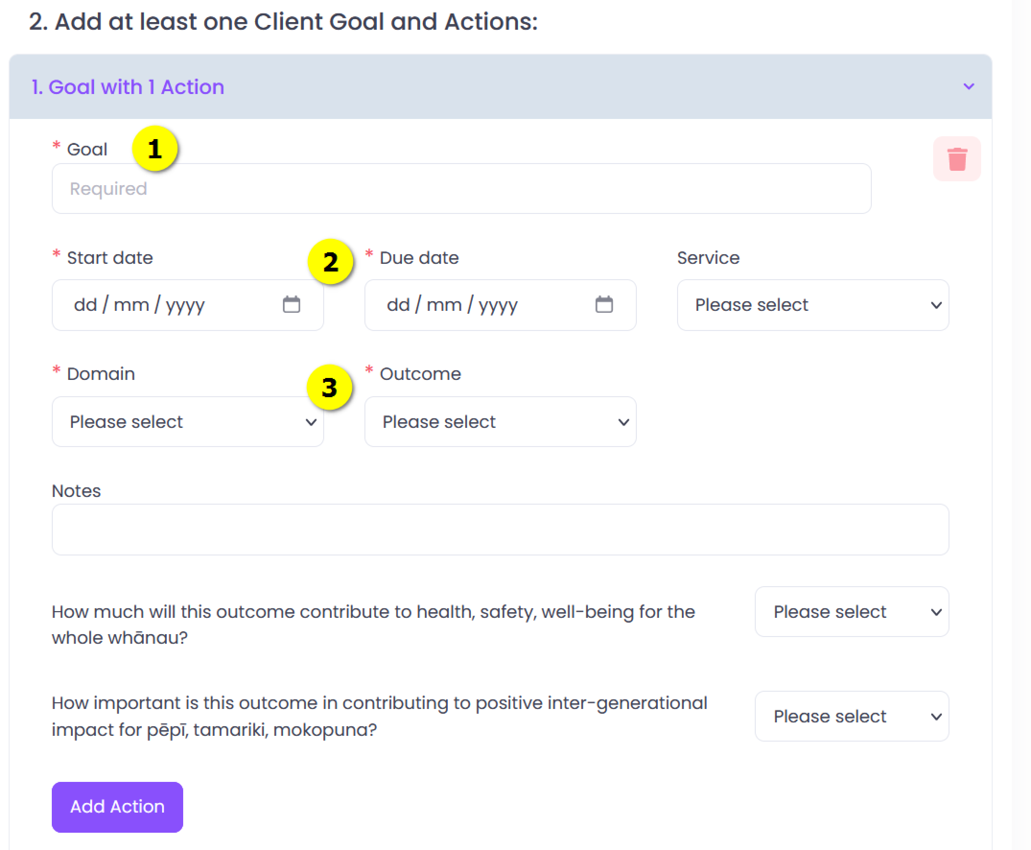Open the Domain dropdown
Viewport: 1031px width, 850px height.
pyautogui.click(x=187, y=421)
